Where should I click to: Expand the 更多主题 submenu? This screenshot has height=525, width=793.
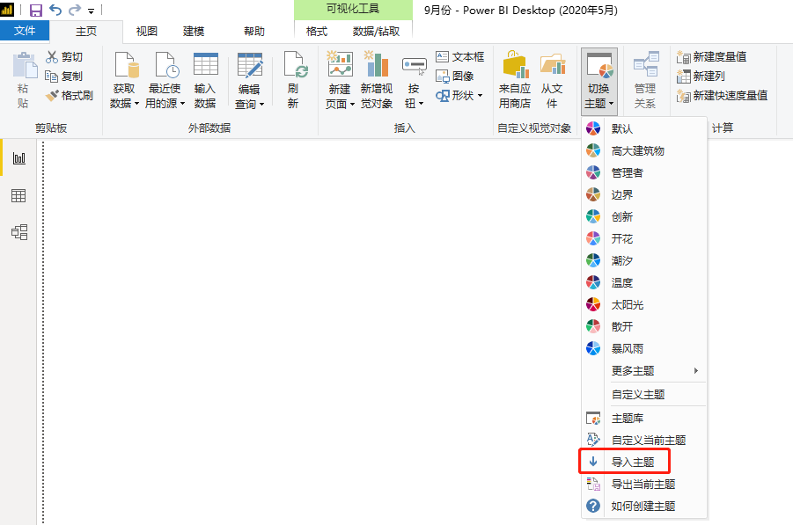click(x=643, y=370)
